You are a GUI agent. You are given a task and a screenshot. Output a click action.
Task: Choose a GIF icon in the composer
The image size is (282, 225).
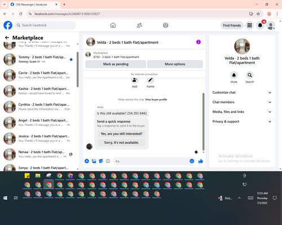click(x=108, y=161)
